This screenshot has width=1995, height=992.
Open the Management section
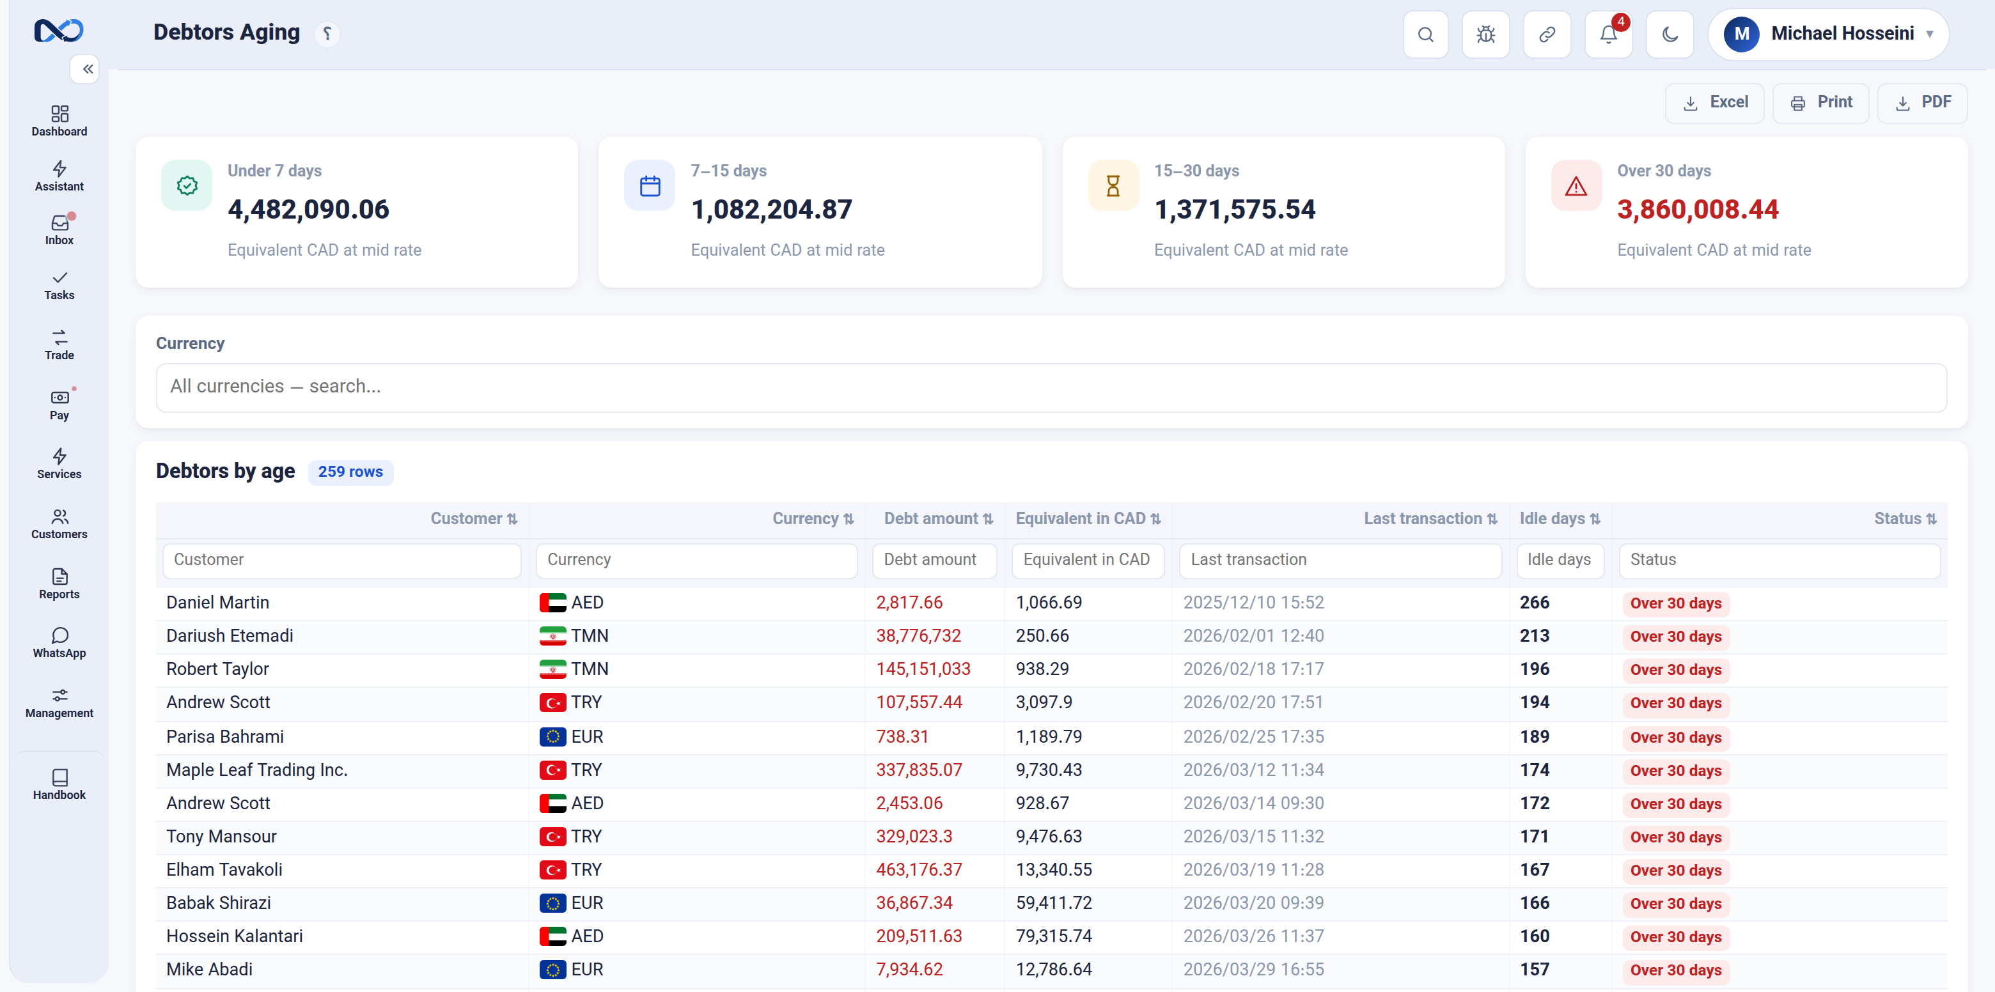coord(59,703)
